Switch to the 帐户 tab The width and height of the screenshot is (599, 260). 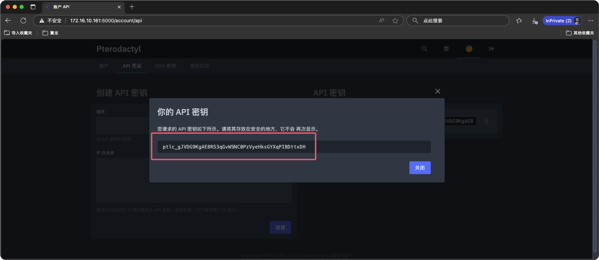pyautogui.click(x=104, y=66)
